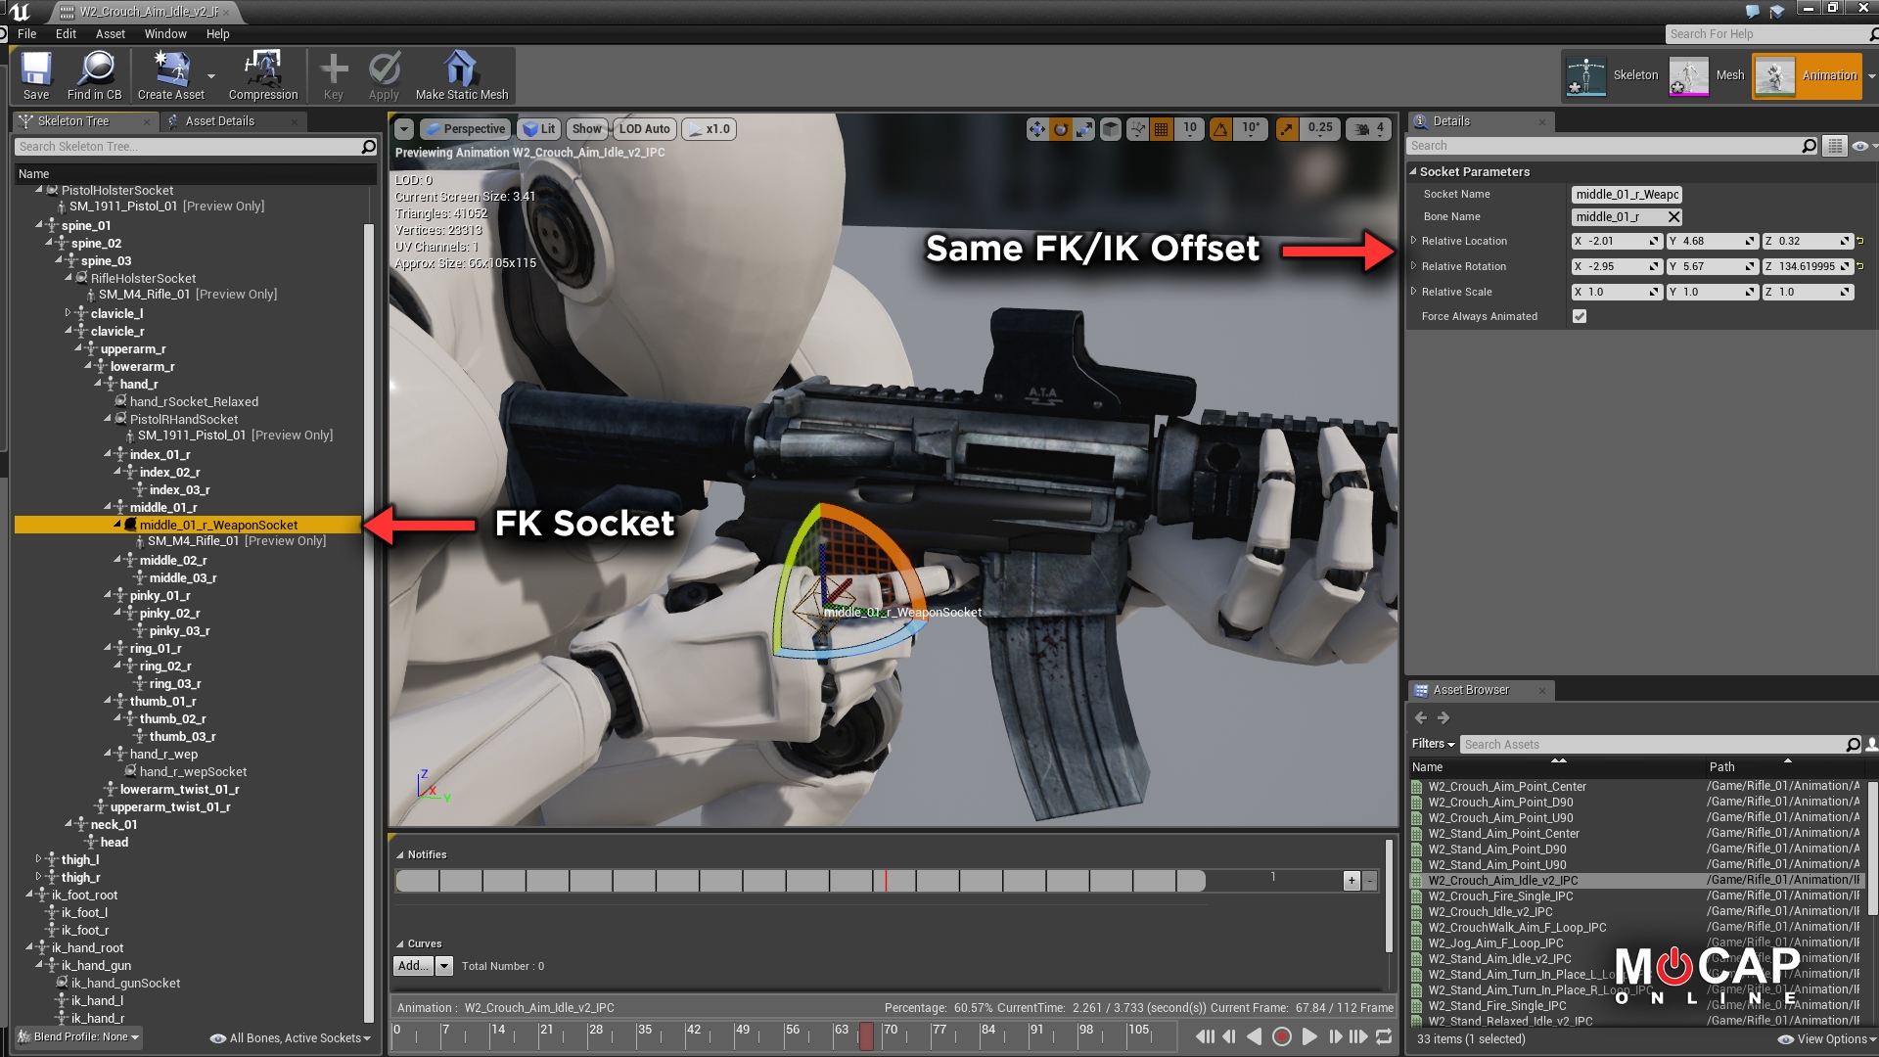Click the Skeleton view mode icon
1879x1057 pixels.
(x=1581, y=73)
